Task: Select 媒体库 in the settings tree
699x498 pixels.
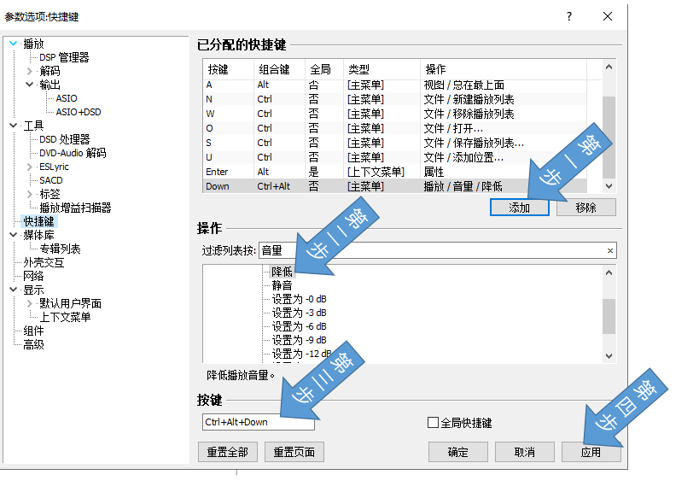Action: tap(39, 235)
